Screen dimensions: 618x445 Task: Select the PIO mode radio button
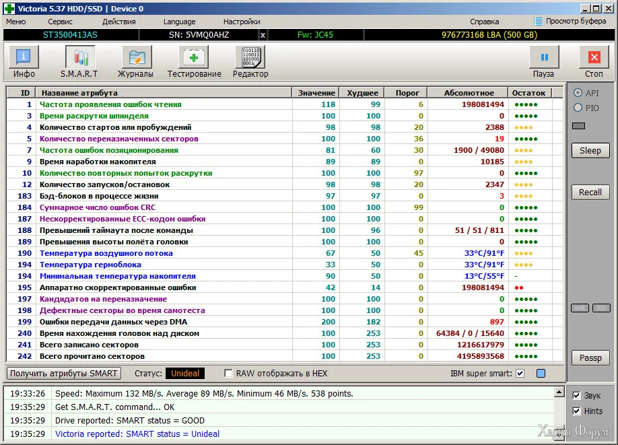point(578,108)
